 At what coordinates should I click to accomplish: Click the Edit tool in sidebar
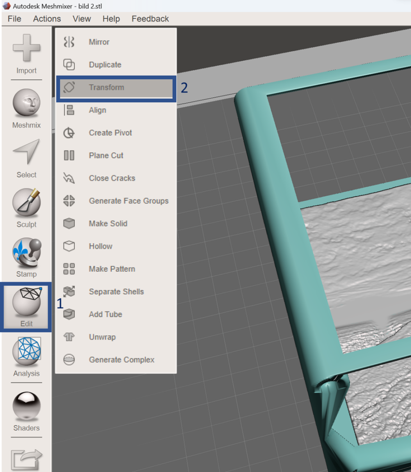26,307
